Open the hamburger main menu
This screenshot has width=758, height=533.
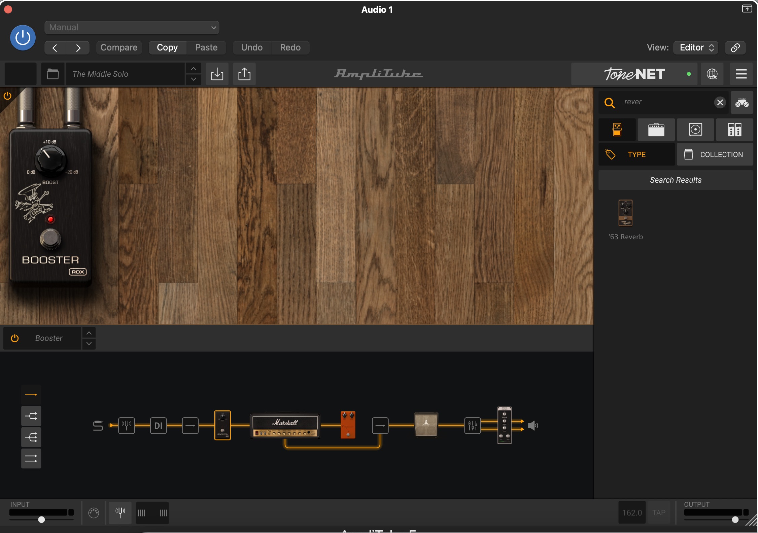(x=741, y=74)
